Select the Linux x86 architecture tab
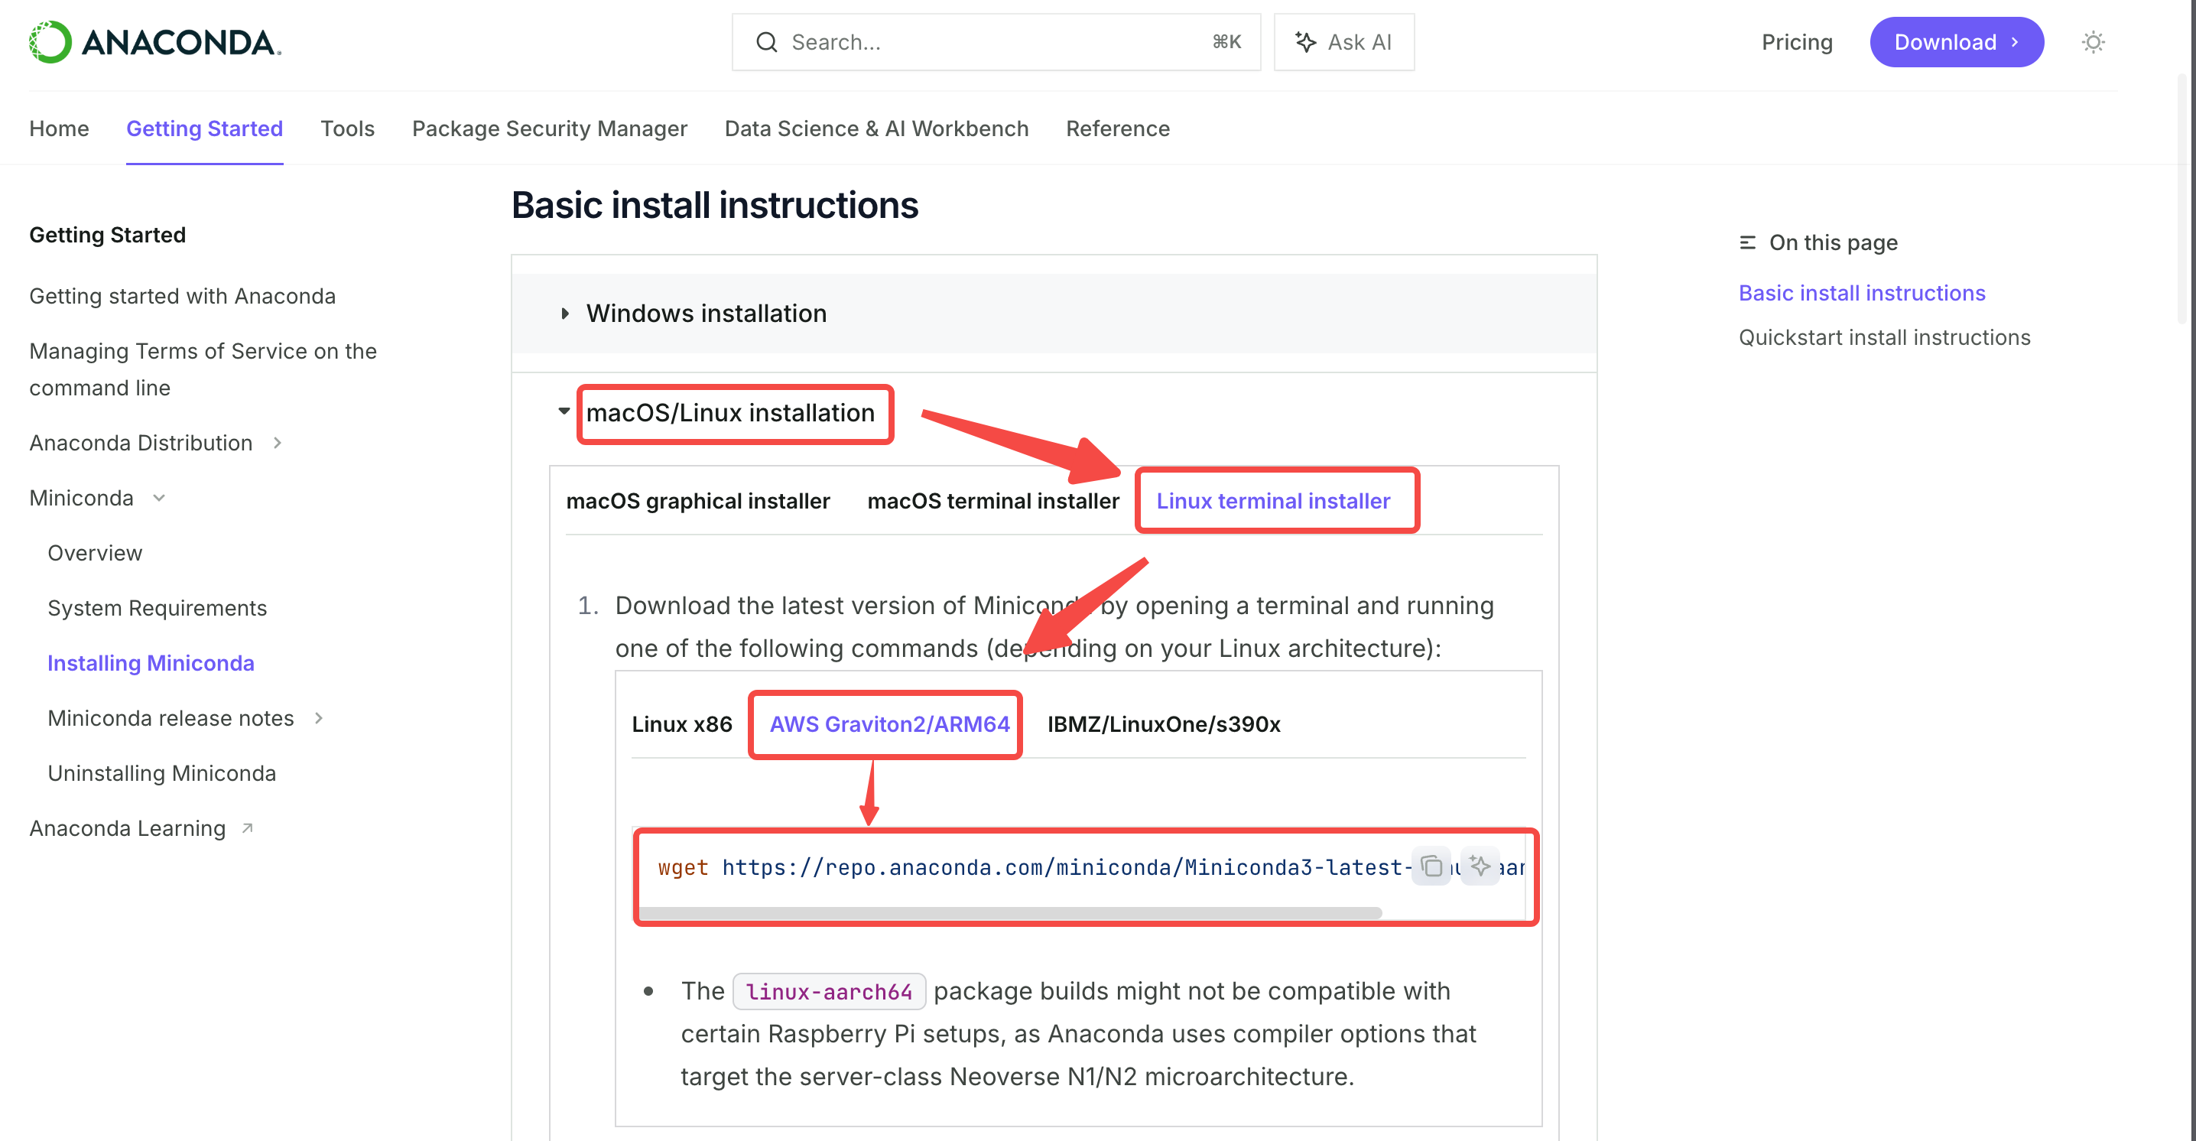The width and height of the screenshot is (2196, 1141). 681,724
